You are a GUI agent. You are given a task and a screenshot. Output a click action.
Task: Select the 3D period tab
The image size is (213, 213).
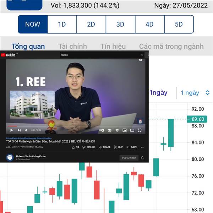coord(120,24)
